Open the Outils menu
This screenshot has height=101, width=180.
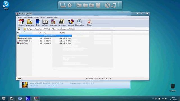click(36, 17)
